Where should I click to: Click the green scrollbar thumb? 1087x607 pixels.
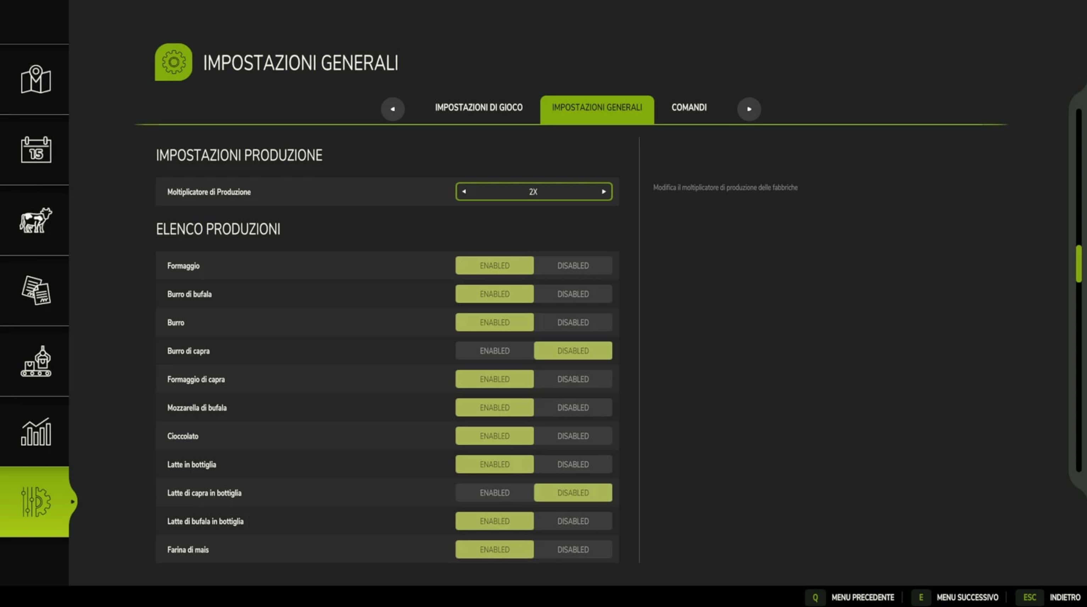coord(1078,264)
